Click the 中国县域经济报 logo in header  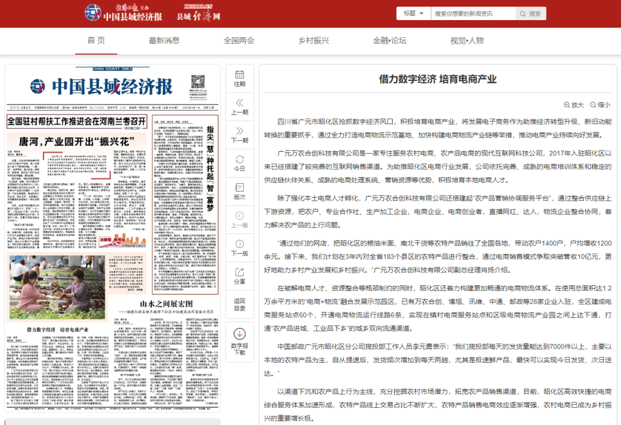[x=124, y=13]
